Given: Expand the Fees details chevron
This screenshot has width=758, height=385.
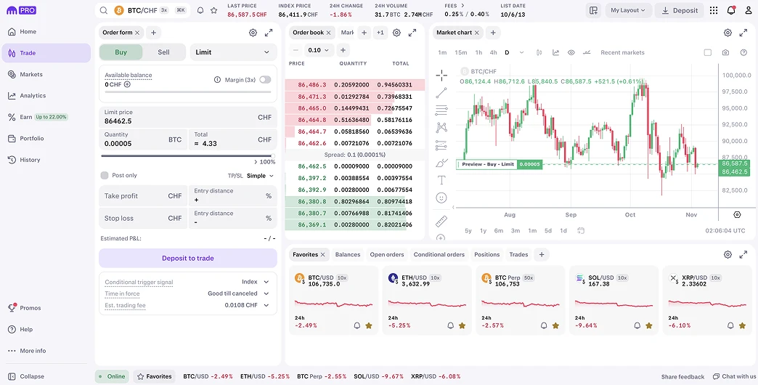Looking at the screenshot, I should [x=462, y=6].
